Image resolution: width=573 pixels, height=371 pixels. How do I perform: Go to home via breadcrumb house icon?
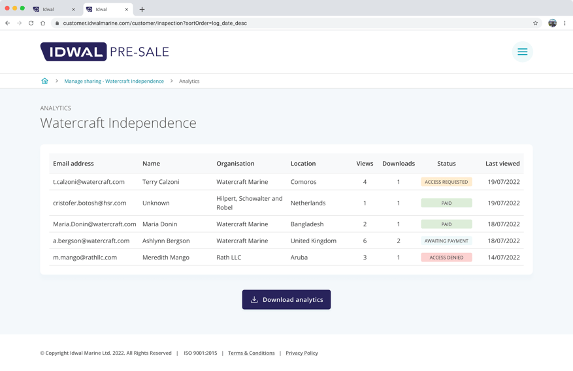point(44,81)
